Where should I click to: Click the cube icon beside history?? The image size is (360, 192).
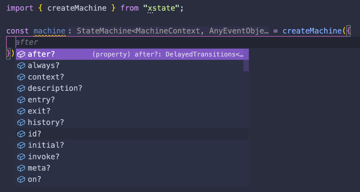tap(22, 122)
